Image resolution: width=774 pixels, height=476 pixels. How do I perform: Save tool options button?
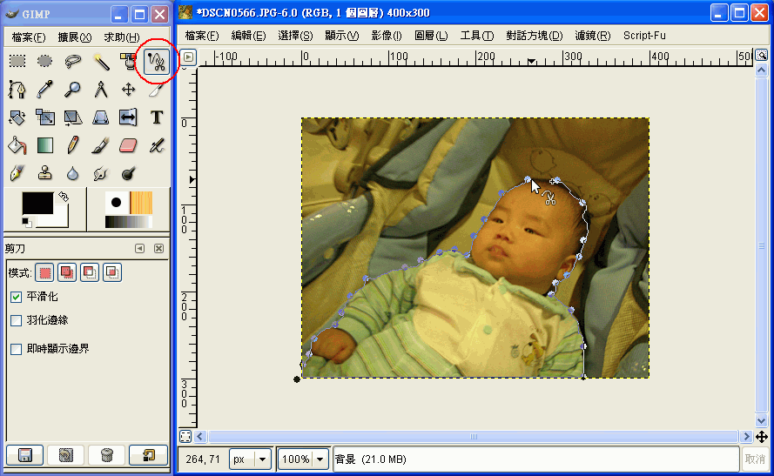pyautogui.click(x=24, y=455)
